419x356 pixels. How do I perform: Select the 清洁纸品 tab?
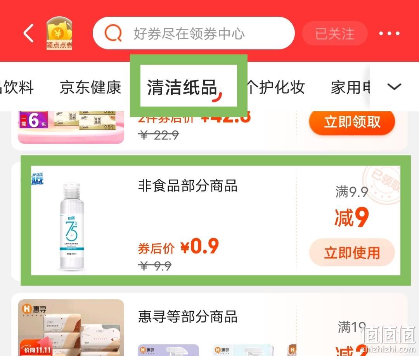pyautogui.click(x=182, y=87)
